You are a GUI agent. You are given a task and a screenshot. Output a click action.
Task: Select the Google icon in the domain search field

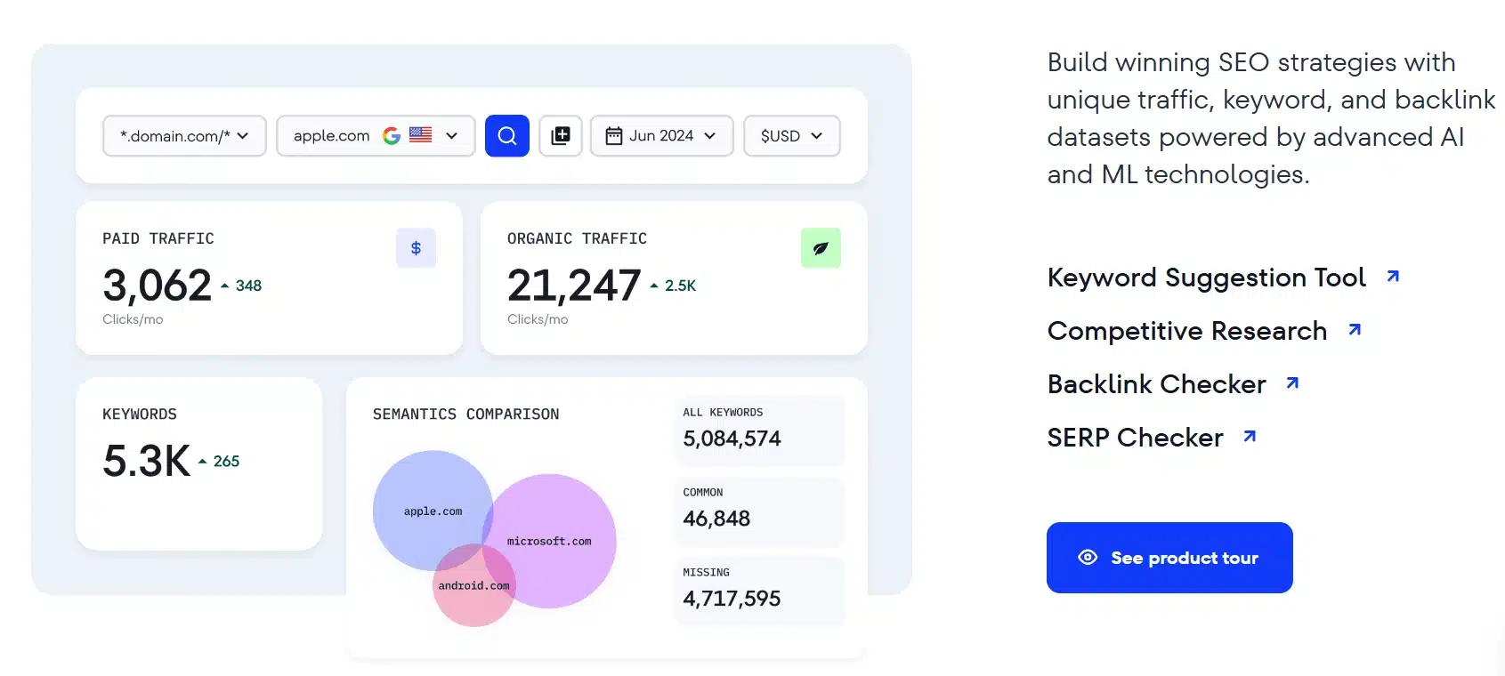click(392, 135)
